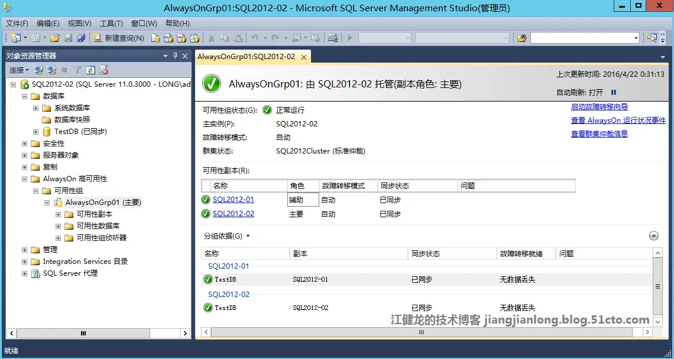Click the Save All icon in toolbar
Image resolution: width=674 pixels, height=359 pixels.
point(81,38)
